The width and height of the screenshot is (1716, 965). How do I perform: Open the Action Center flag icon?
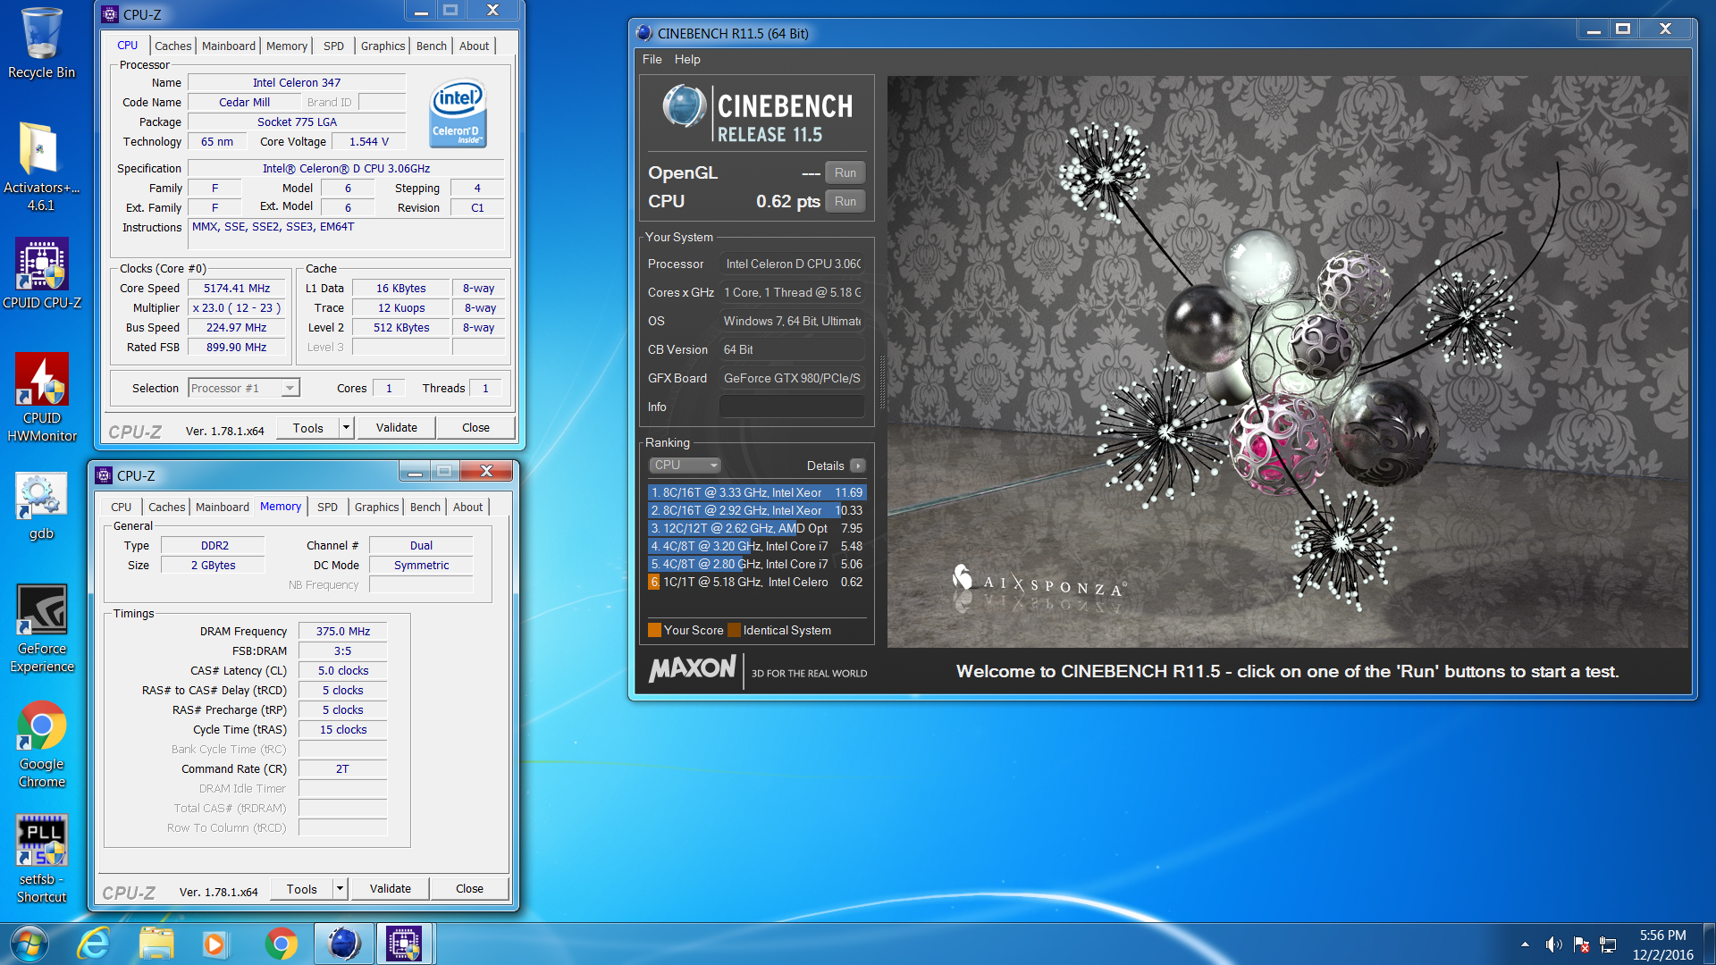pos(1581,944)
